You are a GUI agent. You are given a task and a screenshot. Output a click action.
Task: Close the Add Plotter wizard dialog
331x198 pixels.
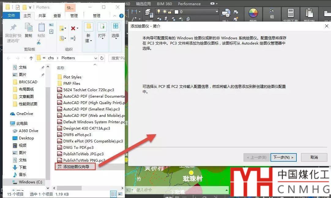coord(327,26)
